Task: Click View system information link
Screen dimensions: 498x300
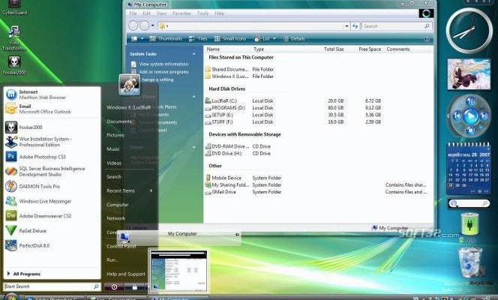Action: (x=163, y=64)
